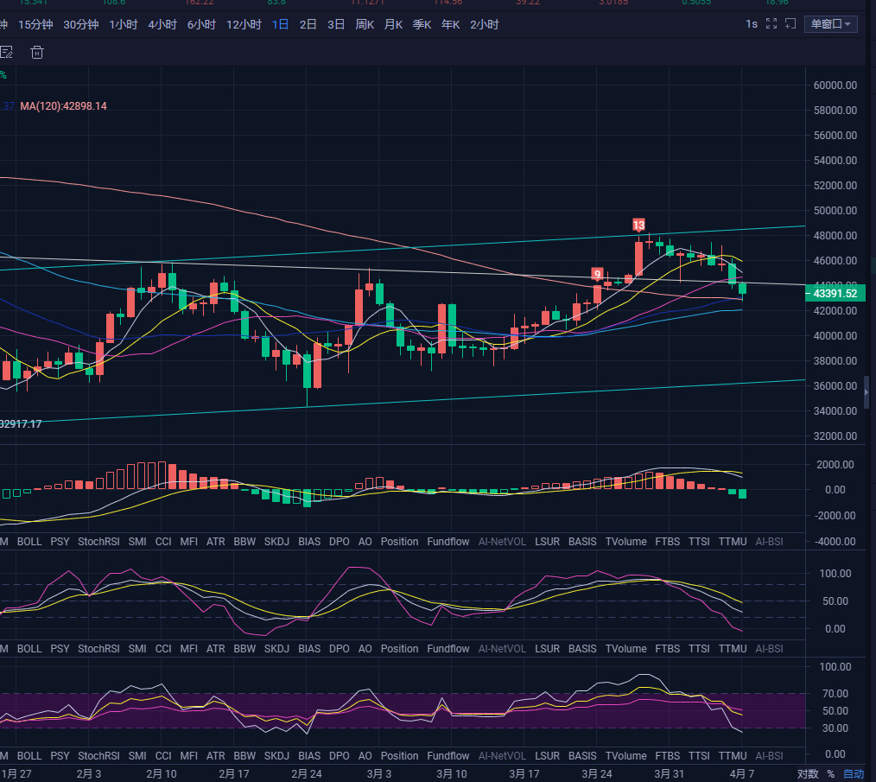Click the 1s refresh interval label
876x782 pixels.
tap(752, 24)
